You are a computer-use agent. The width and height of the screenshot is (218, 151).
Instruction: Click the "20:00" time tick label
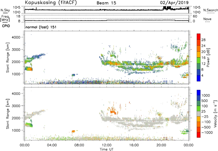point(161,145)
